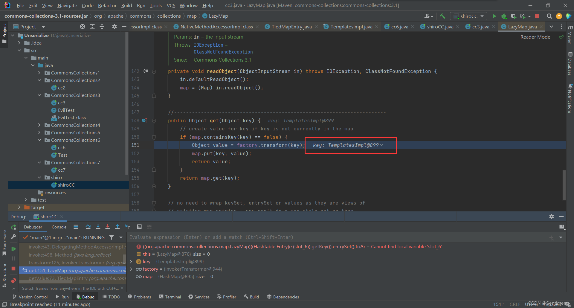Open Project panel gear options

click(114, 27)
